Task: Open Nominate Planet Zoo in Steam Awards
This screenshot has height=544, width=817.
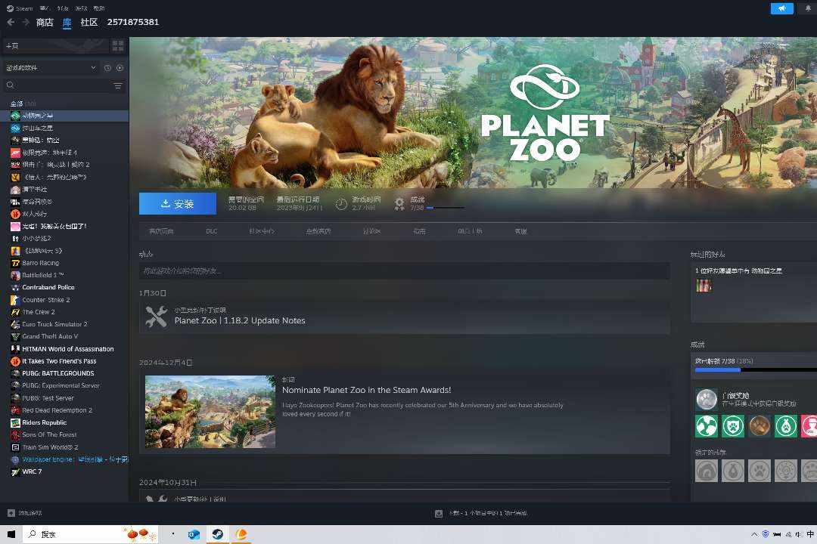Action: 366,390
